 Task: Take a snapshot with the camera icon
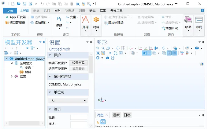pyautogui.click(x=107, y=58)
